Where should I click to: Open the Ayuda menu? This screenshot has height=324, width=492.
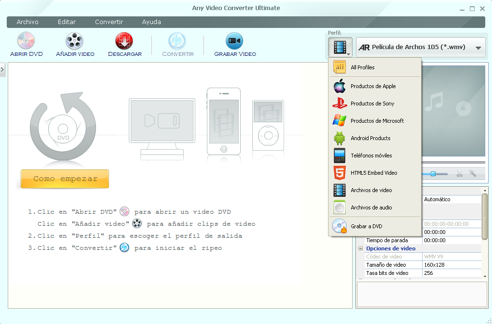coord(151,22)
